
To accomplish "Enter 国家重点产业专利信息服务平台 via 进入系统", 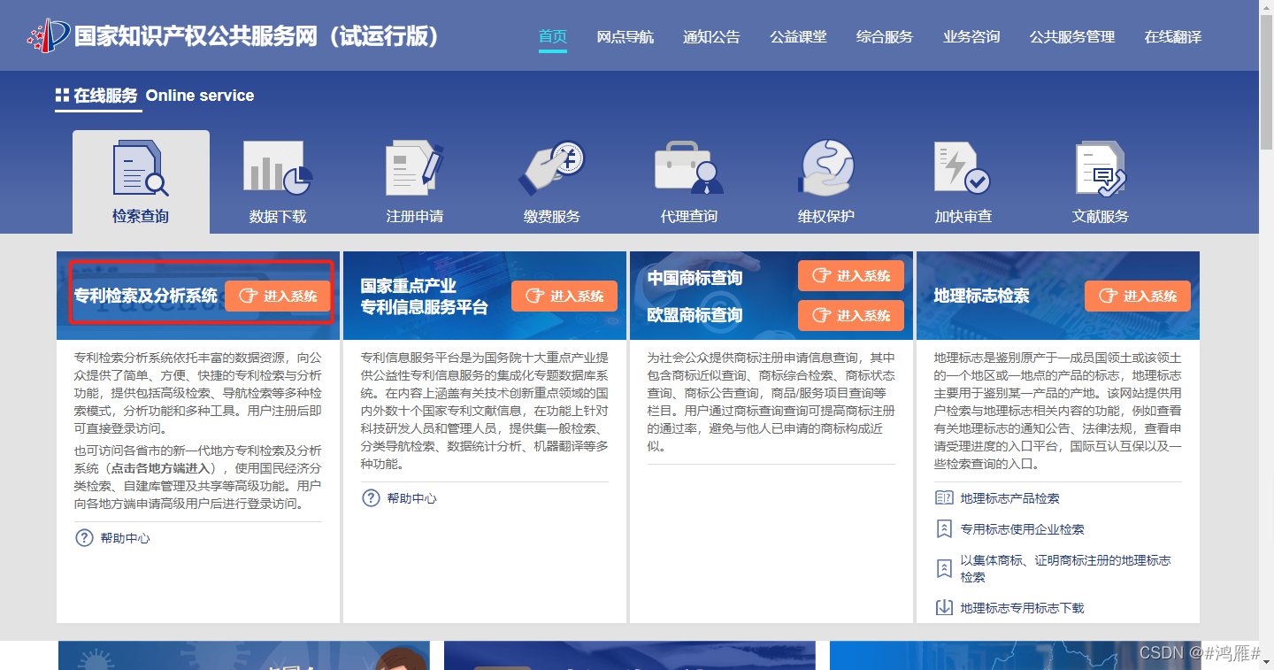I will pyautogui.click(x=564, y=296).
